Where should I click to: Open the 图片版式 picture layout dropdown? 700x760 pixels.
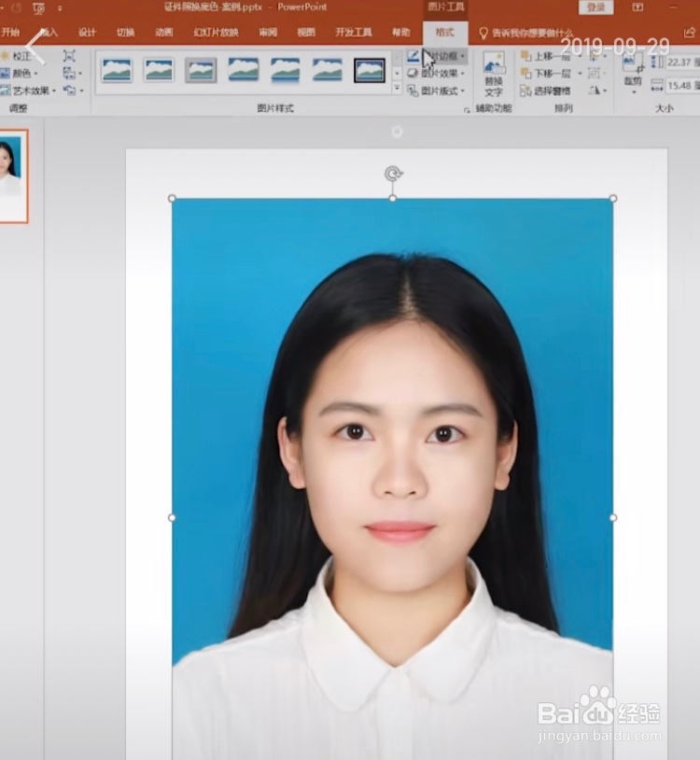pos(436,91)
